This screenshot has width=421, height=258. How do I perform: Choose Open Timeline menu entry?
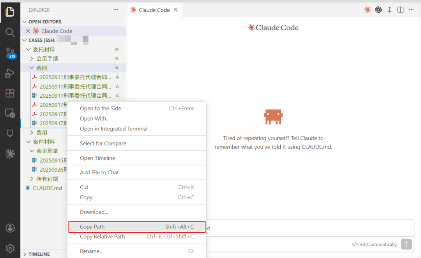coord(137,158)
